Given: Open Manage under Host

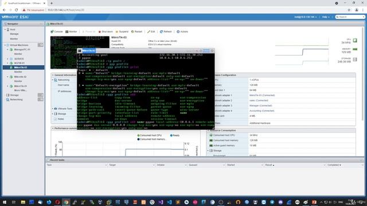Looking at the screenshot, I should coord(14,34).
